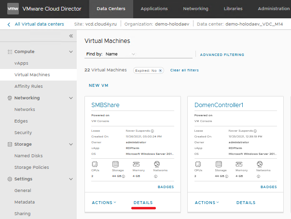Select Storage Policies in the sidebar
291x219 pixels.
tap(32, 167)
